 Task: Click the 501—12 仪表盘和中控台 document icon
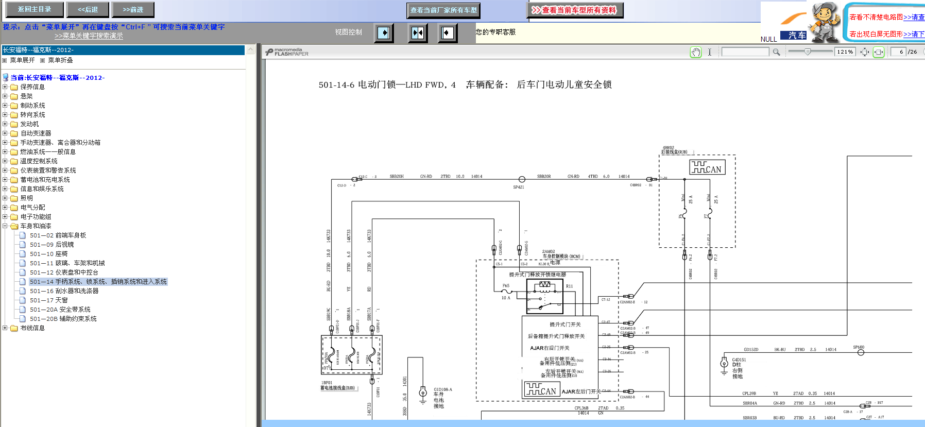[x=23, y=272]
